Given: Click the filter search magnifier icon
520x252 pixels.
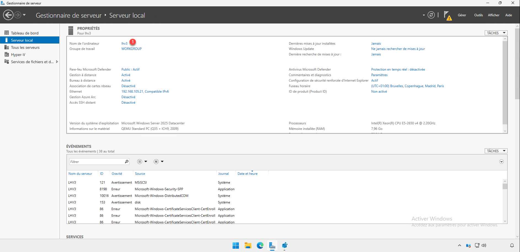Looking at the screenshot, I should point(127,162).
